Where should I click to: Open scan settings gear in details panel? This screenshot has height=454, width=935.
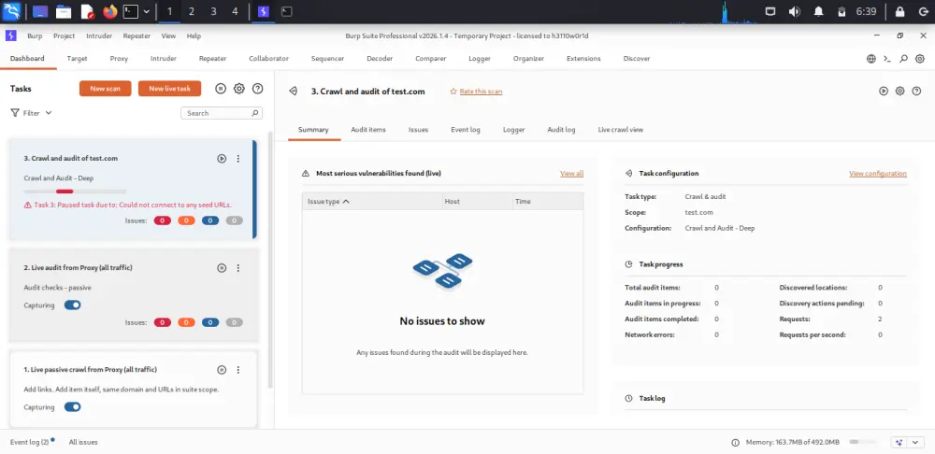(899, 92)
